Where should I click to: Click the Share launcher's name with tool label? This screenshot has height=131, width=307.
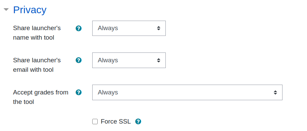pyautogui.click(x=37, y=33)
